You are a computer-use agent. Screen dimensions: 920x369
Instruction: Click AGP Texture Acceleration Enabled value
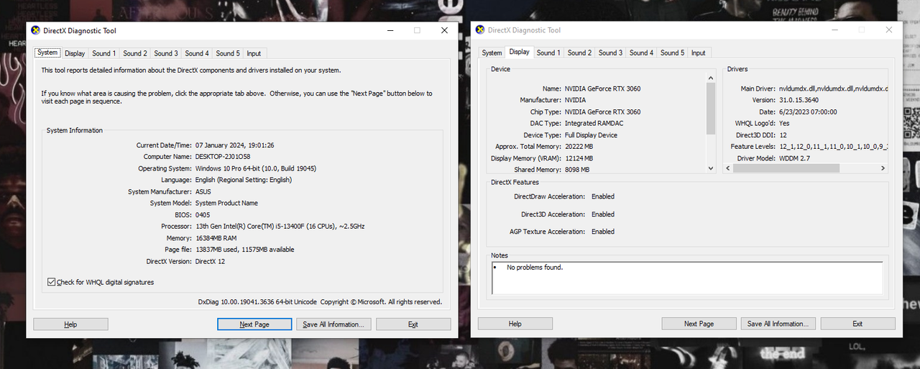point(603,232)
